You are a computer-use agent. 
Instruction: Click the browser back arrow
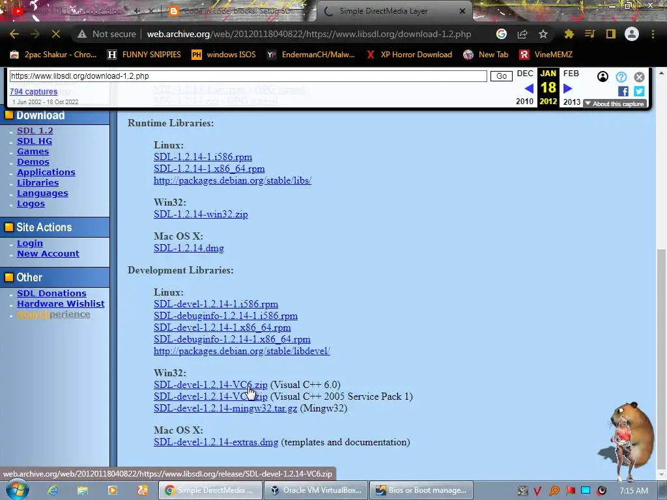[x=14, y=34]
